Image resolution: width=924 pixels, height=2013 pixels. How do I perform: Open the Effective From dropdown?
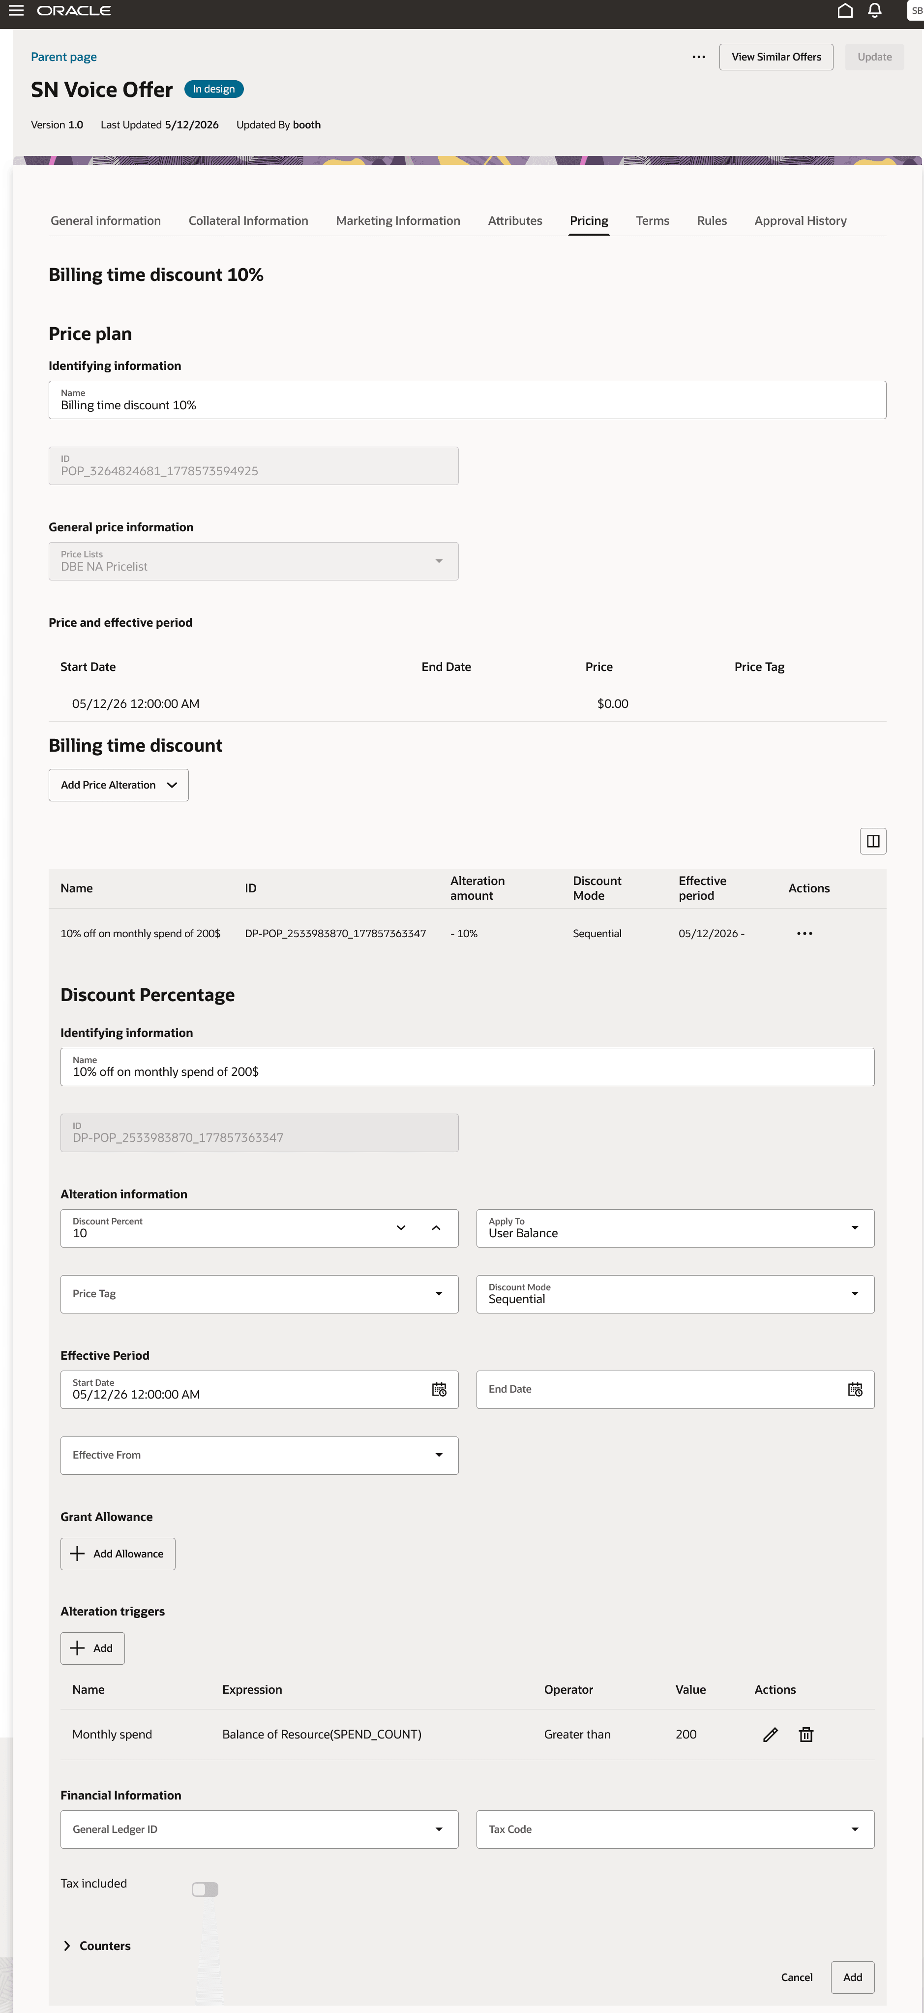click(259, 1455)
